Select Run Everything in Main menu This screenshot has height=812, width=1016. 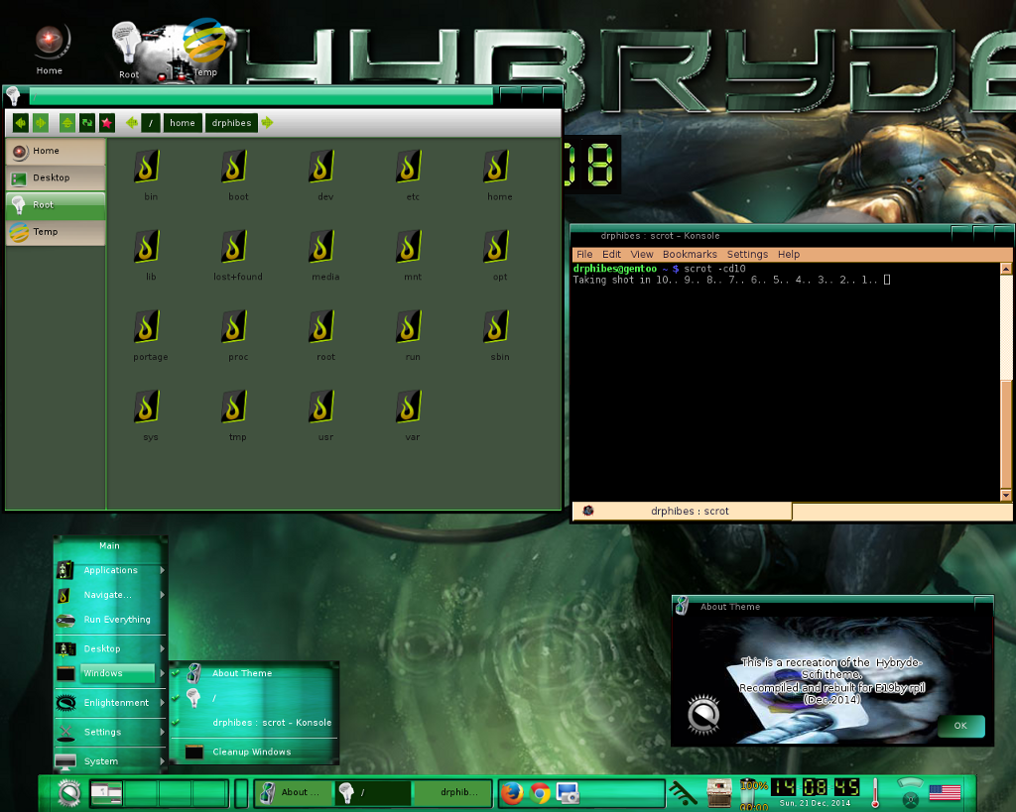[x=110, y=620]
